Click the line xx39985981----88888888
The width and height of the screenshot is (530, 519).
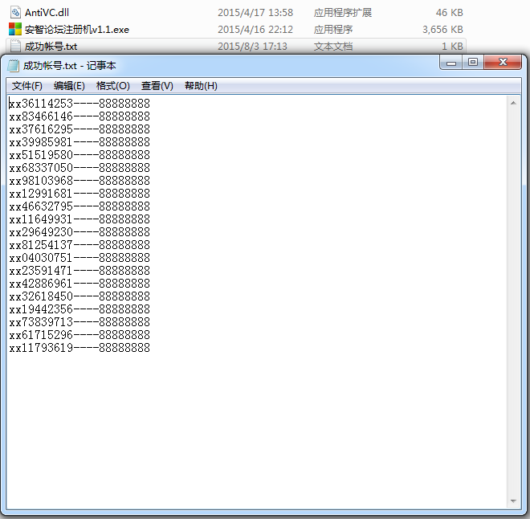[x=79, y=142]
